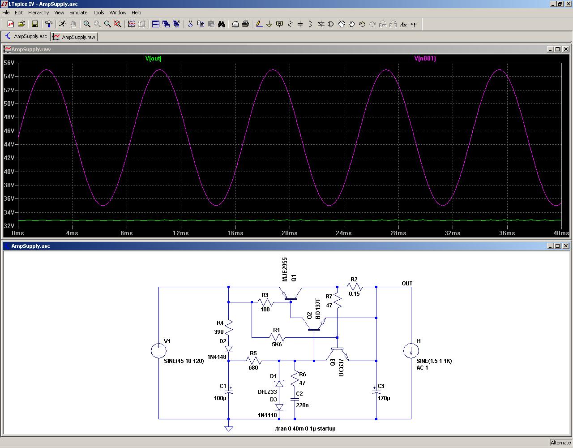Click the Undo arrow icon
This screenshot has height=448, width=573.
362,24
